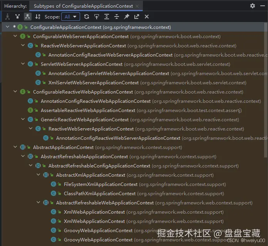This screenshot has height=246, width=268.
Task: Click class icon of ServletWebServerApplicationContext
Action: [30, 64]
